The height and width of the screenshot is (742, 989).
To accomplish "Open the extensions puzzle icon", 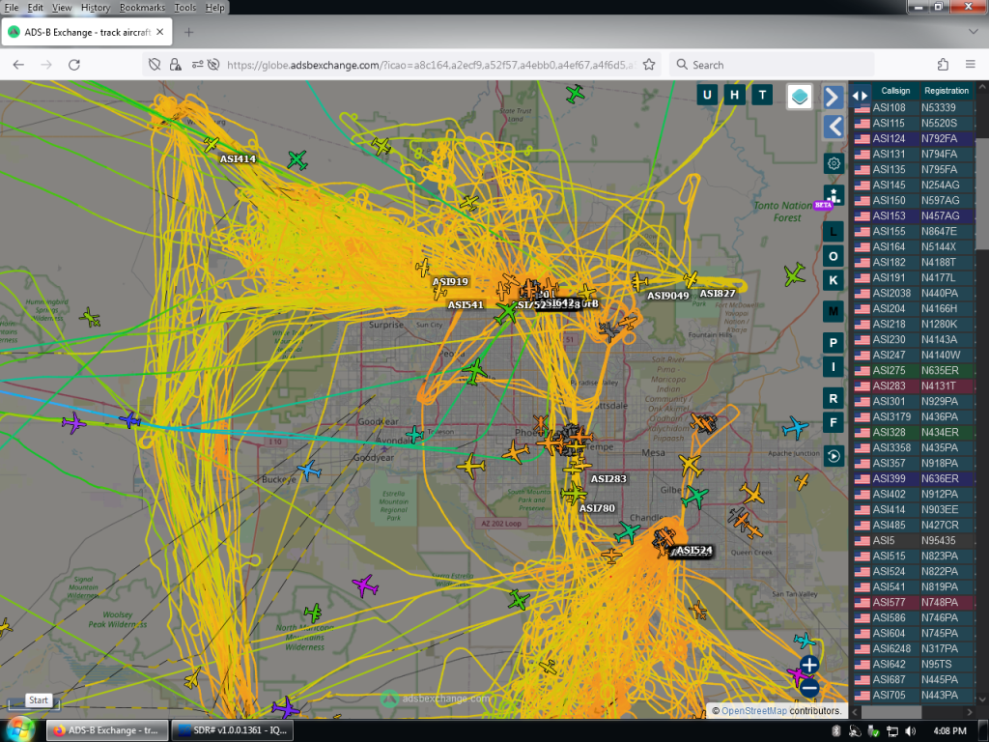I will (943, 65).
